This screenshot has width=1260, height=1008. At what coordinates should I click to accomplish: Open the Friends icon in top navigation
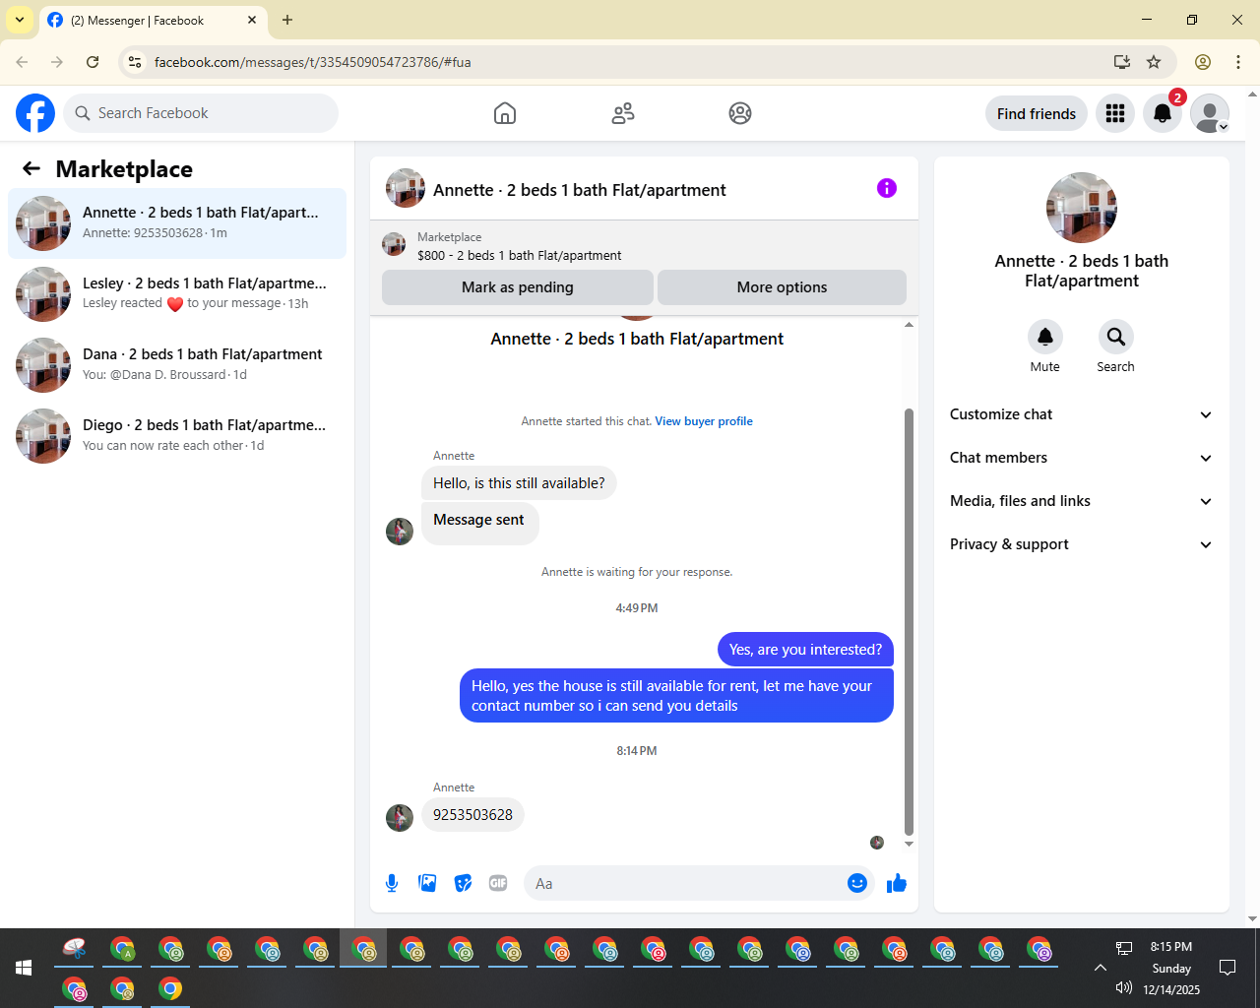click(x=623, y=113)
